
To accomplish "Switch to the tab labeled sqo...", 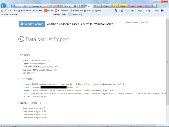I will tap(132, 6).
